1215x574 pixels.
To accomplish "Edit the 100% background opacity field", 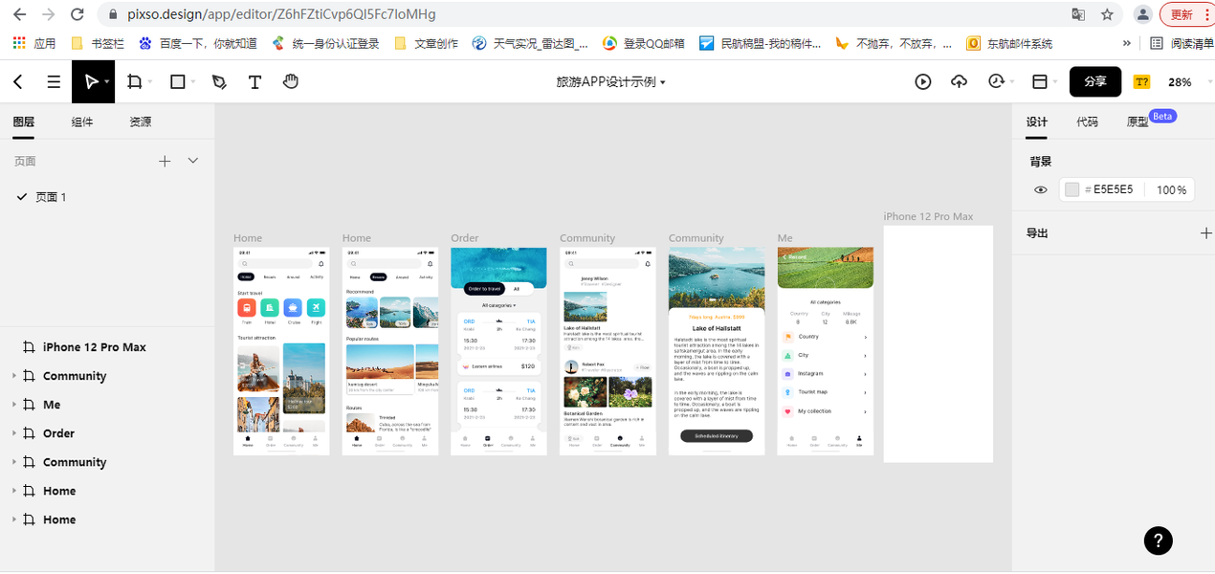I will [1171, 189].
